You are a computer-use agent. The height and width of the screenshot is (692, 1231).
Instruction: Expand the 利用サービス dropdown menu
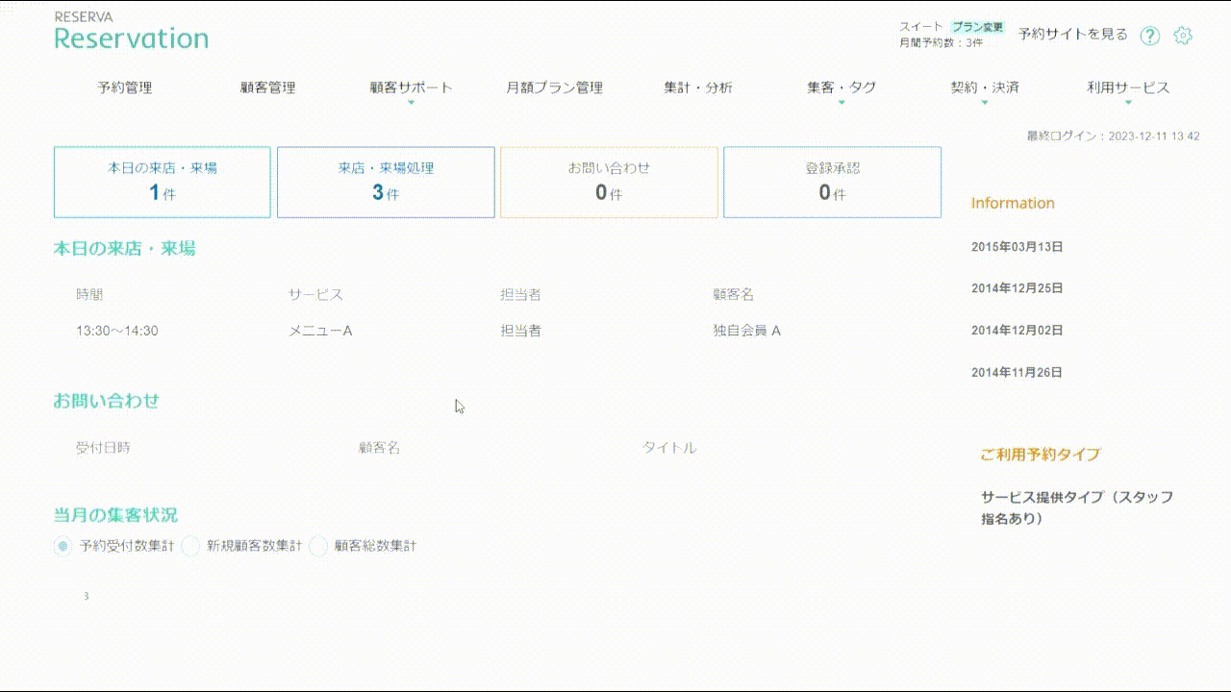coord(1128,87)
